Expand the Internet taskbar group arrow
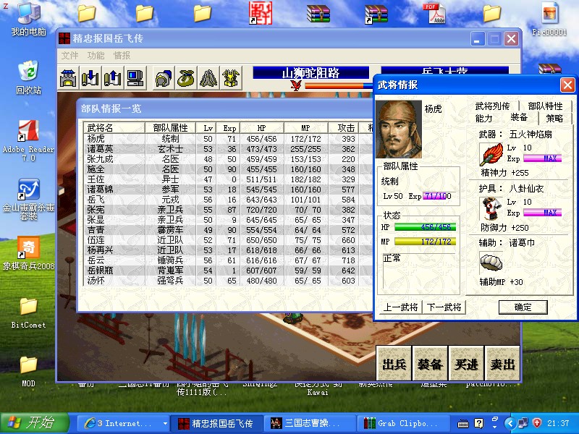Viewport: 579px width, 434px height. click(x=164, y=423)
